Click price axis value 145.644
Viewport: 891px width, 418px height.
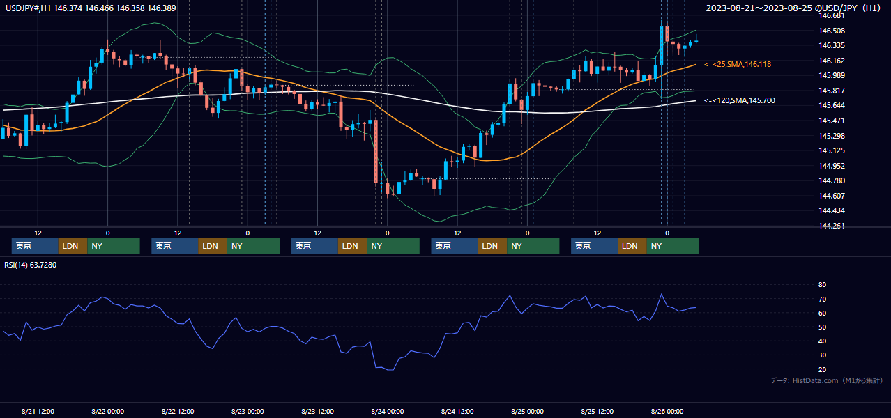[831, 105]
